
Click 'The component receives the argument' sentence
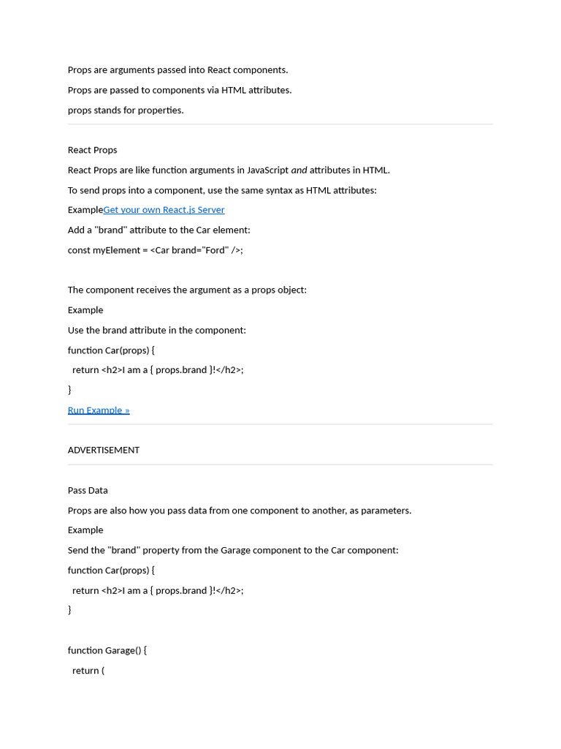point(187,290)
